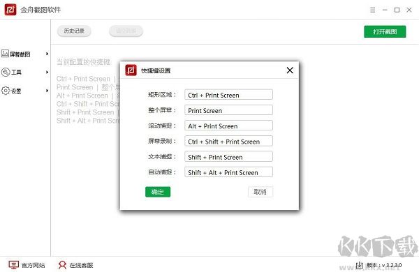
Task: Click the 快捷键设置 dialog title text
Action: point(156,70)
